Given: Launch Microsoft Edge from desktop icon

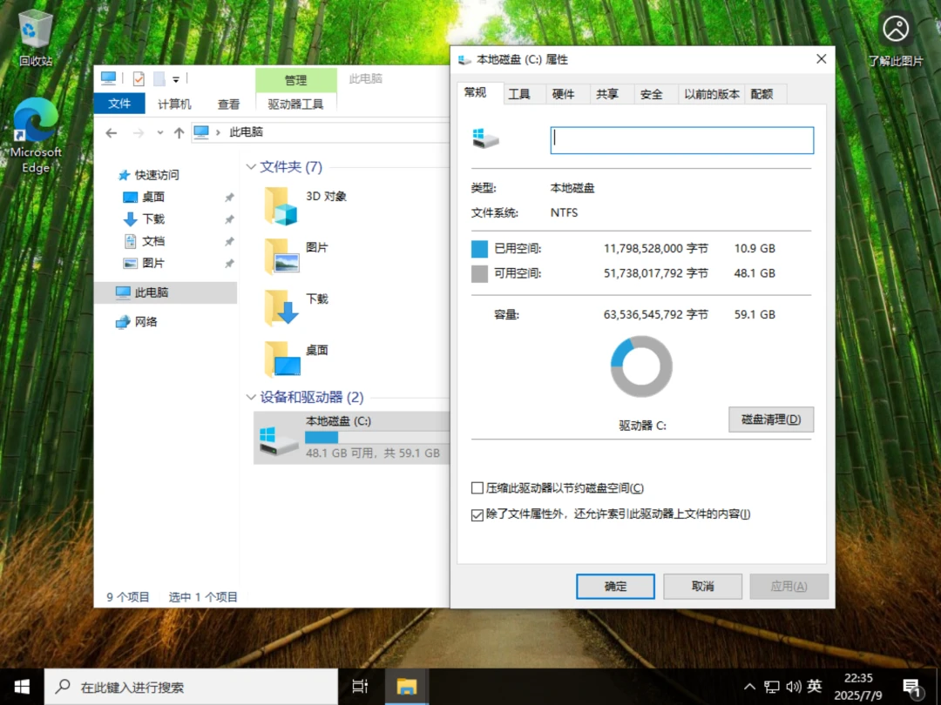Looking at the screenshot, I should click(36, 136).
